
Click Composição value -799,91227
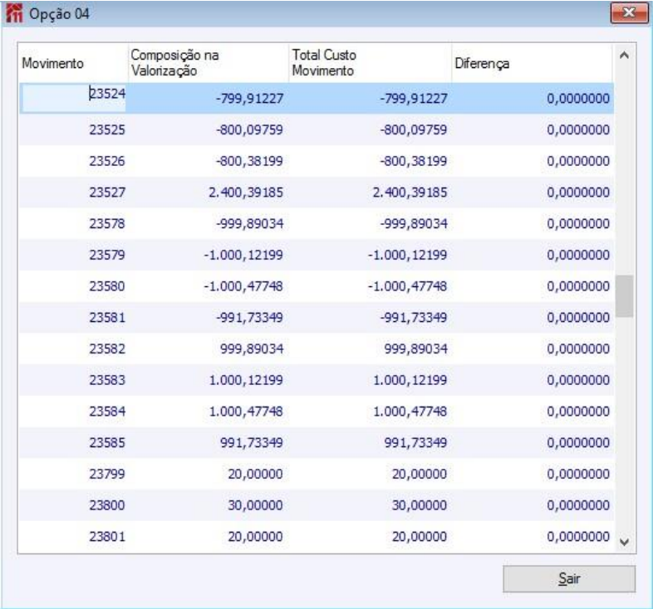(x=249, y=99)
